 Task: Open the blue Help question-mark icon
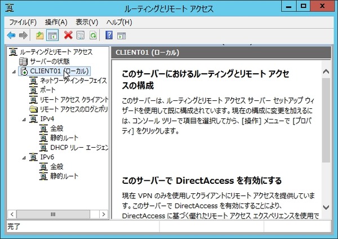(109, 35)
